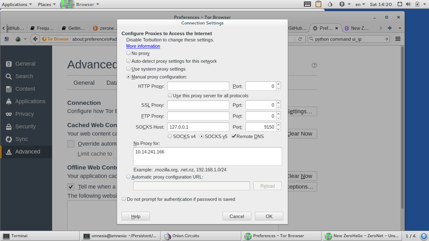The image size is (429, 241).
Task: Click the HTTP proxy port stepper arrows
Action: pos(278,86)
